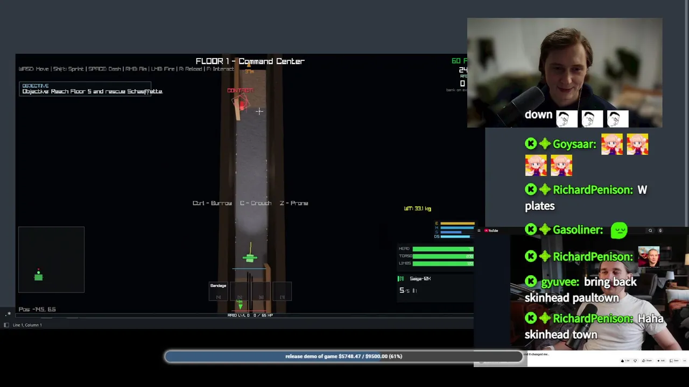Image resolution: width=689 pixels, height=387 pixels.
Task: Click the YouTube voice search microphone
Action: [660, 231]
